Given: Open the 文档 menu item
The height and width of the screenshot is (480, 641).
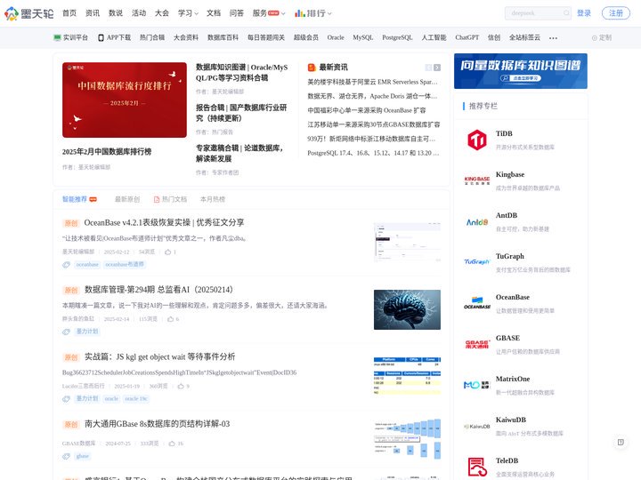Looking at the screenshot, I should pos(214,13).
